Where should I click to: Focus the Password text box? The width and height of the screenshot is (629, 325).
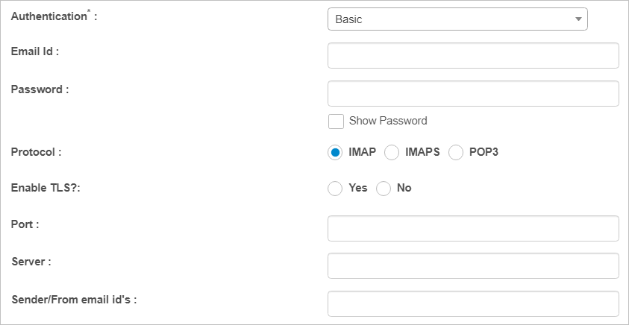click(x=473, y=94)
